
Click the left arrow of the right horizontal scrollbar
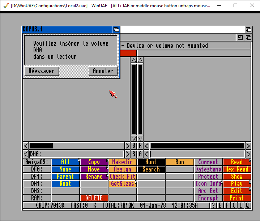(146, 146)
